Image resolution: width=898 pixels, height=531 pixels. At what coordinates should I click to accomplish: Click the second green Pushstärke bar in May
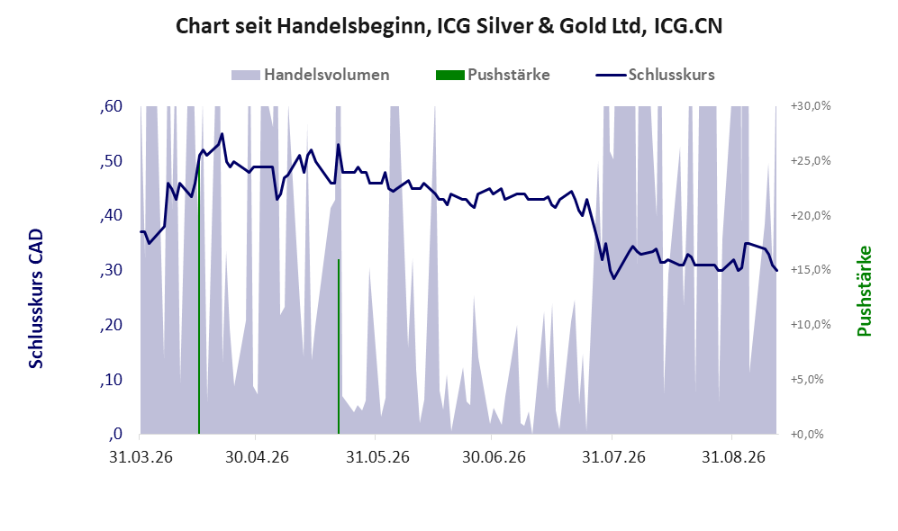point(339,346)
